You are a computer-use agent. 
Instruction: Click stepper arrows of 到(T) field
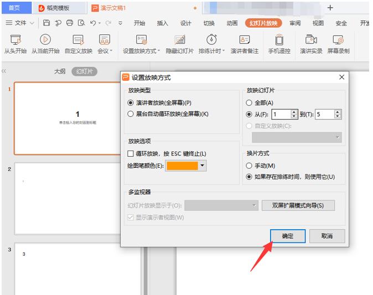(338, 114)
